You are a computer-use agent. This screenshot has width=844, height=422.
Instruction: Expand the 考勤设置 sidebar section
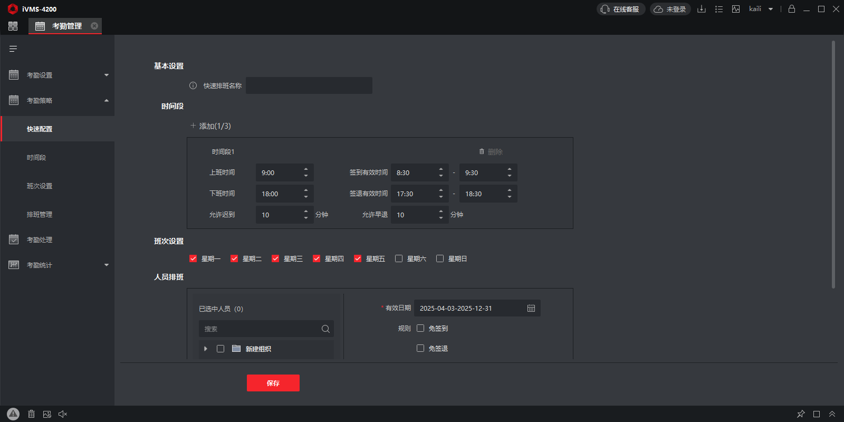(57, 75)
